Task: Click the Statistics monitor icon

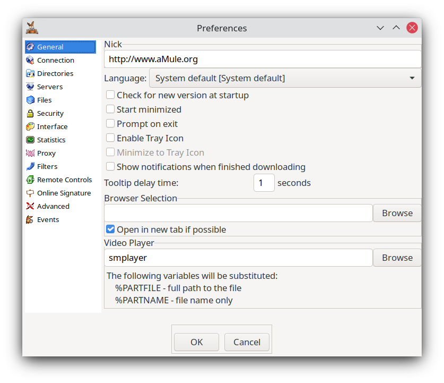Action: click(x=30, y=140)
